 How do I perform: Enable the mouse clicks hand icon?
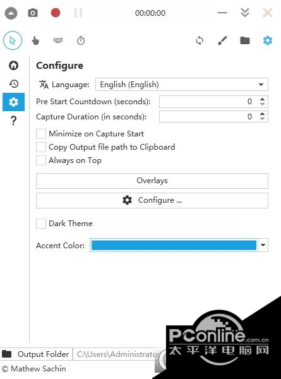pos(35,40)
